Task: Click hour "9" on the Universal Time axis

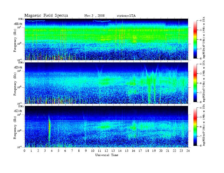Action: pyautogui.click(x=86, y=151)
